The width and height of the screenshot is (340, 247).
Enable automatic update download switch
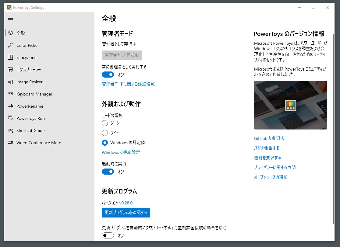coord(108,235)
